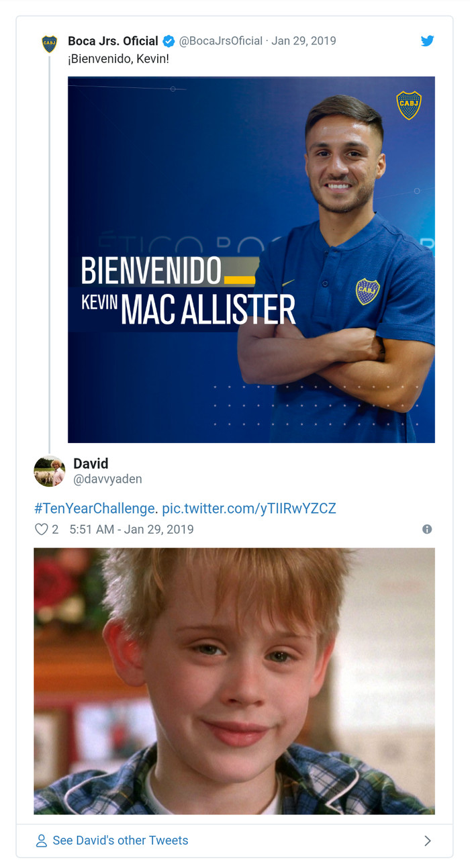
Task: Click the blue verified badge
Action: point(169,41)
